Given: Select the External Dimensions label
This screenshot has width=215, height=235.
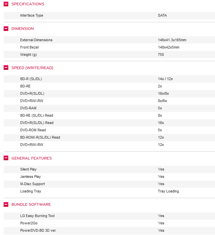Looking at the screenshot, I should (x=36, y=40).
